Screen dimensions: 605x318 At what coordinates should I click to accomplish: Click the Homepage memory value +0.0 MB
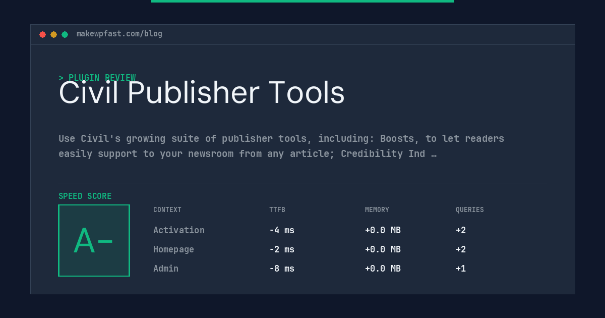point(383,249)
